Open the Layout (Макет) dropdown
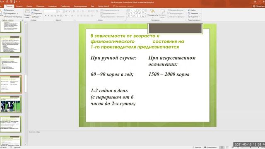 [x=36, y=10]
